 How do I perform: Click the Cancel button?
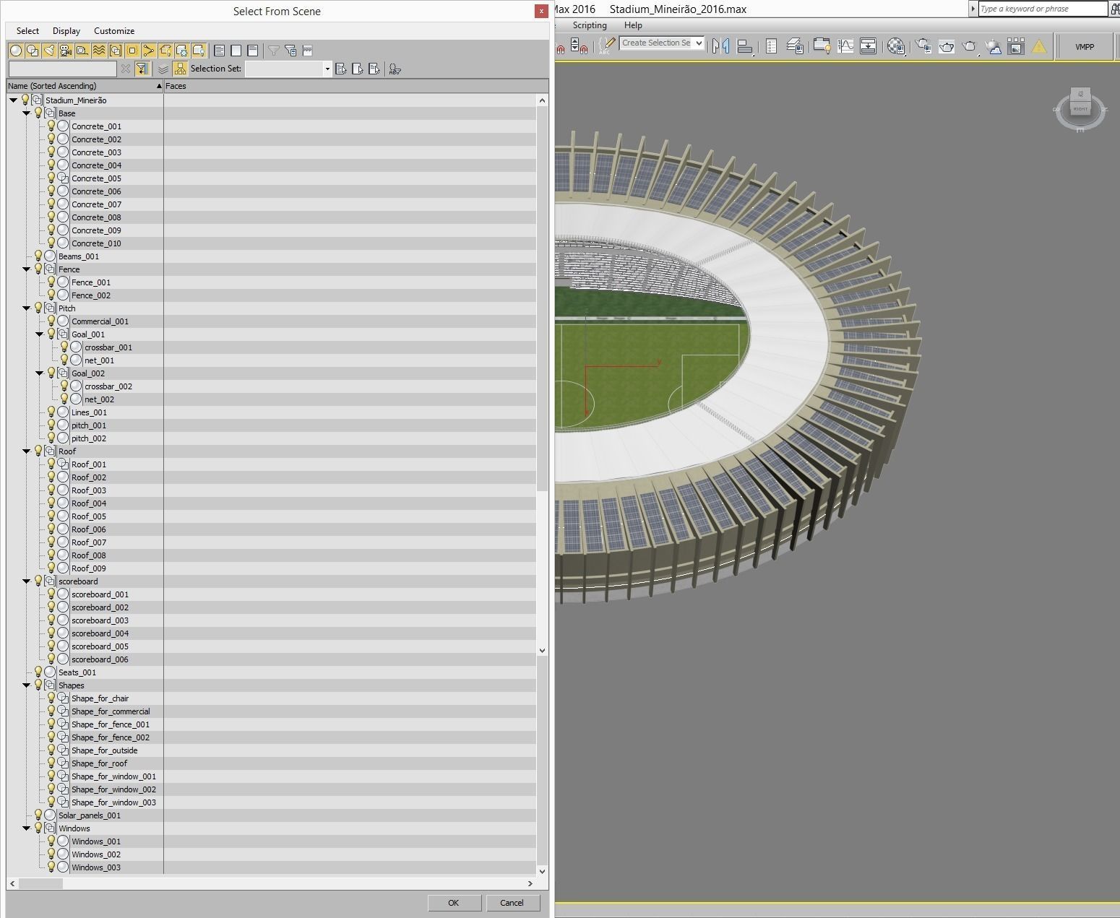(x=512, y=903)
